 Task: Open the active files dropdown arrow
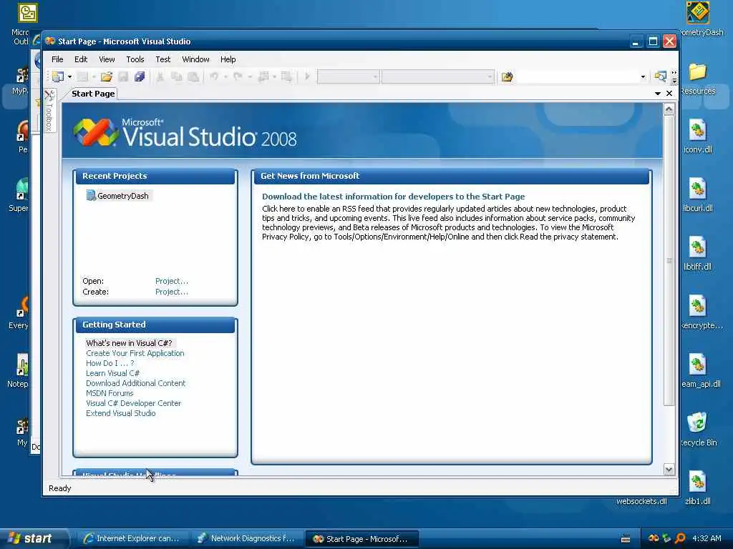point(658,94)
